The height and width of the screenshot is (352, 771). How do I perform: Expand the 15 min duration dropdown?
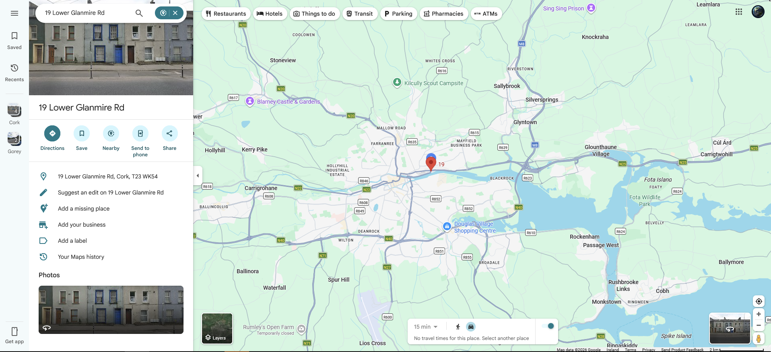[426, 327]
